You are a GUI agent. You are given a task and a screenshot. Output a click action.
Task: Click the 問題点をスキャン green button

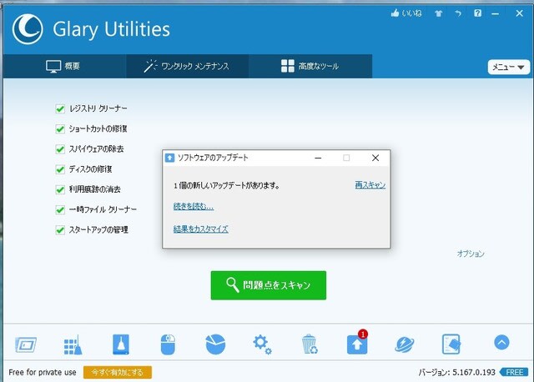click(x=269, y=285)
